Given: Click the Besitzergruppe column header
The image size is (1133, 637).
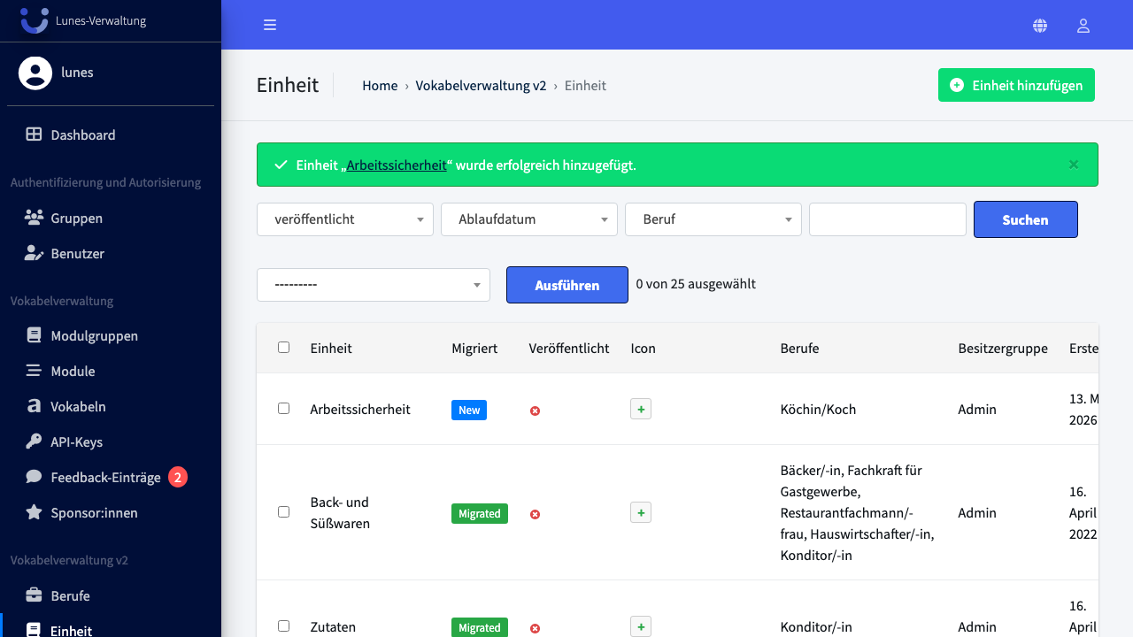Looking at the screenshot, I should (1003, 348).
